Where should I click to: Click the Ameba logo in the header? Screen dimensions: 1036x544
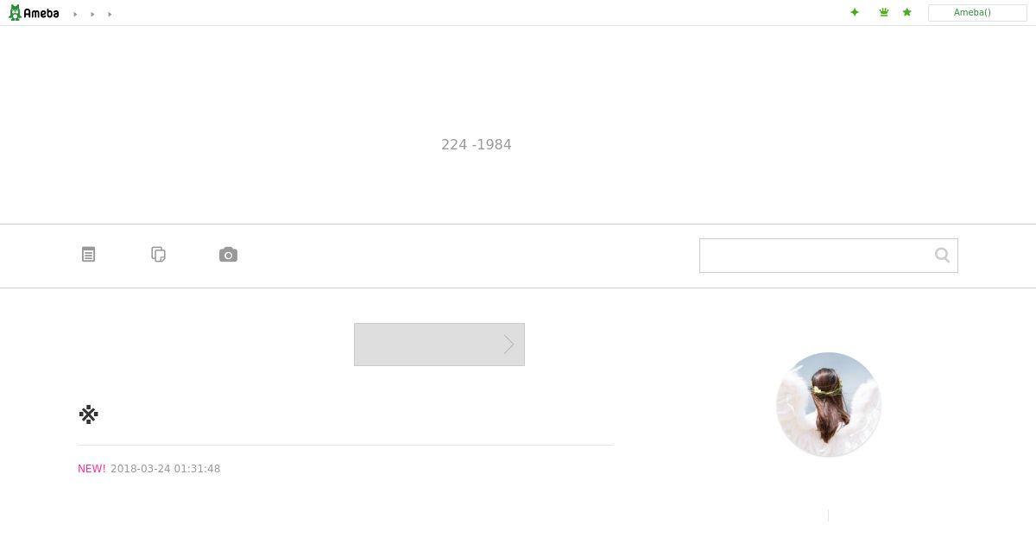click(34, 13)
